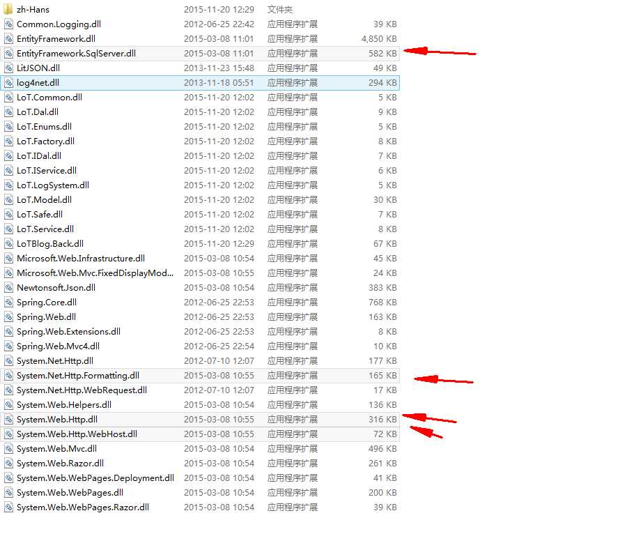
Task: Click the date 2013-11-18 05:51
Action: click(x=219, y=83)
